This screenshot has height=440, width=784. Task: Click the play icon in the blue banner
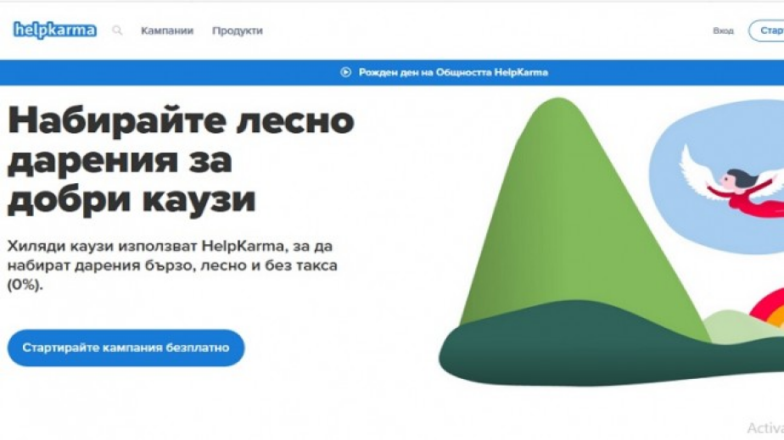pos(345,72)
